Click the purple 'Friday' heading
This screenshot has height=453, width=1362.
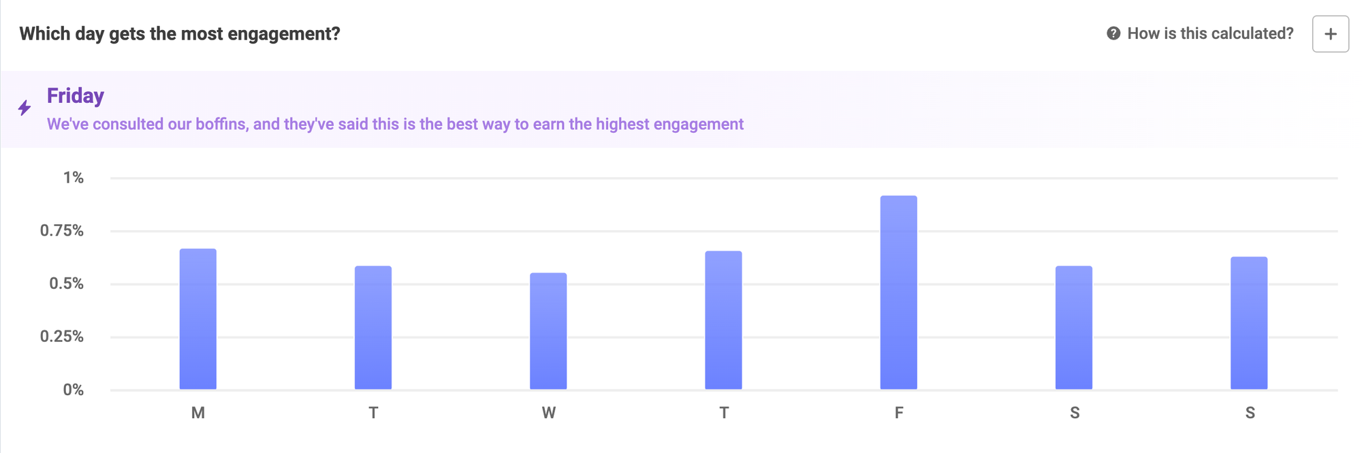point(76,96)
